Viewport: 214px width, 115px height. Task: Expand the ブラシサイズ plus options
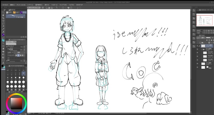pyautogui.click(x=7, y=47)
